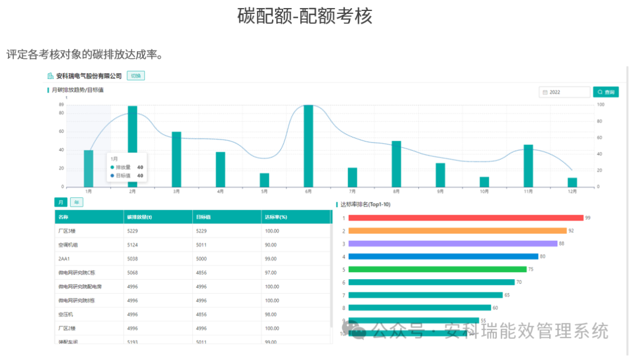Click the 查询 search button

tap(607, 91)
